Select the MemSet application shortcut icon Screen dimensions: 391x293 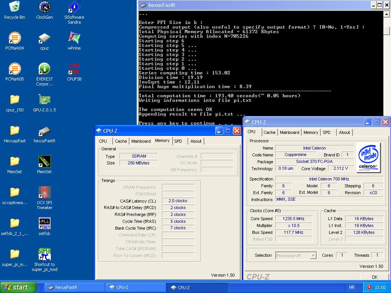point(44,161)
